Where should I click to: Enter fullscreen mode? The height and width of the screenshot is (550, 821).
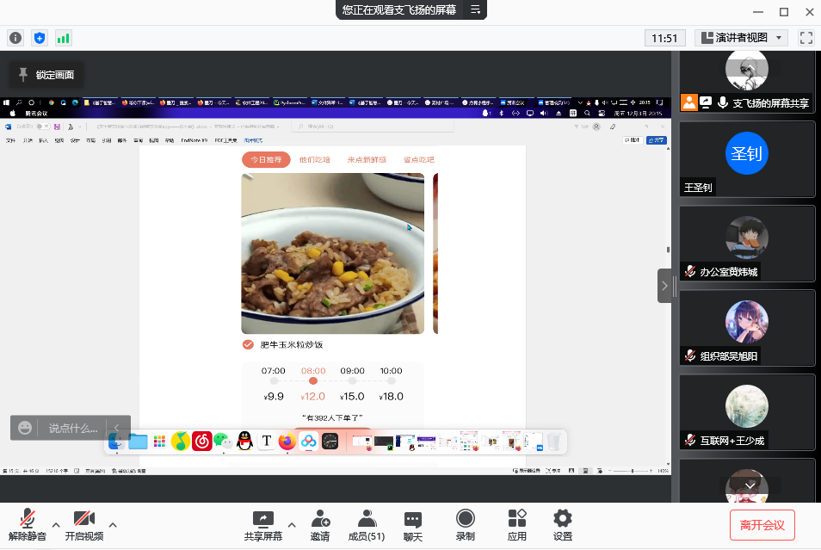(x=806, y=38)
